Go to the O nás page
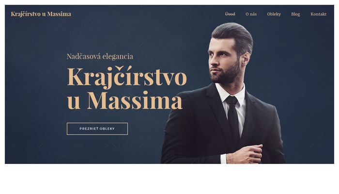The height and width of the screenshot is (194, 339). [251, 14]
